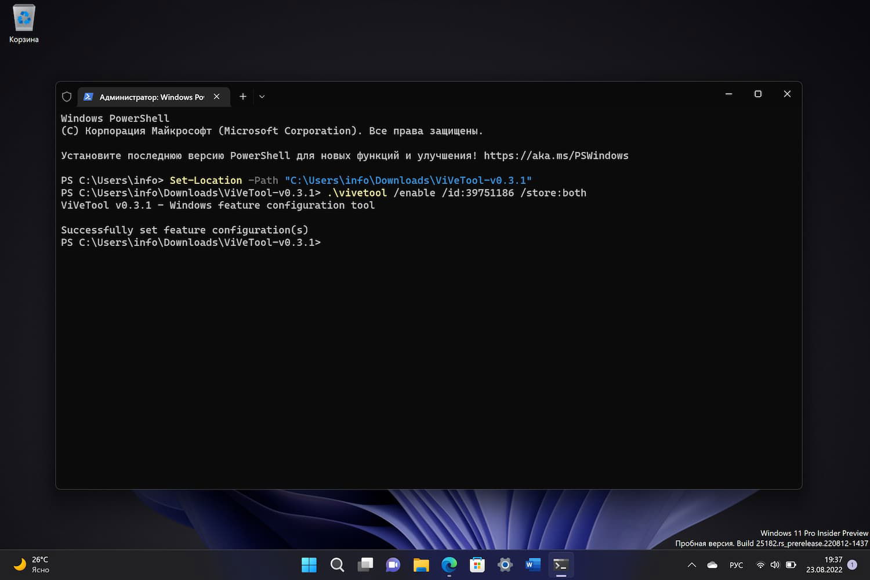Open the Wi-Fi network tray icon
This screenshot has height=580, width=870.
760,565
